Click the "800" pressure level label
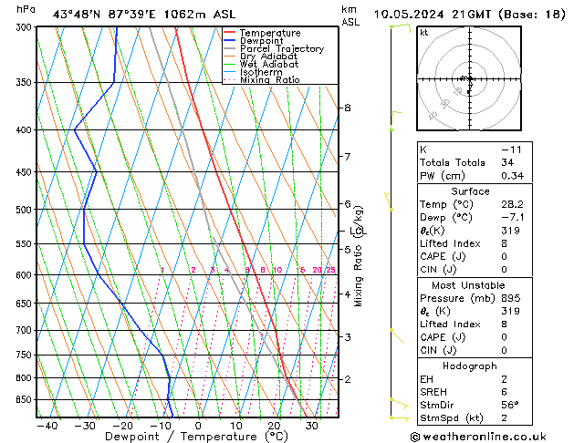574x443 pixels. 26,378
